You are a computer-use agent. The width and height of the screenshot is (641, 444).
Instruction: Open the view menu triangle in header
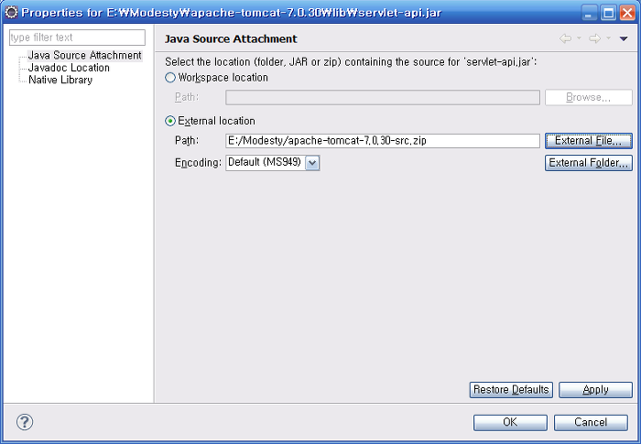pyautogui.click(x=624, y=38)
